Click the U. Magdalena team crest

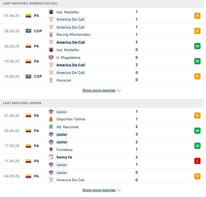tap(51, 57)
